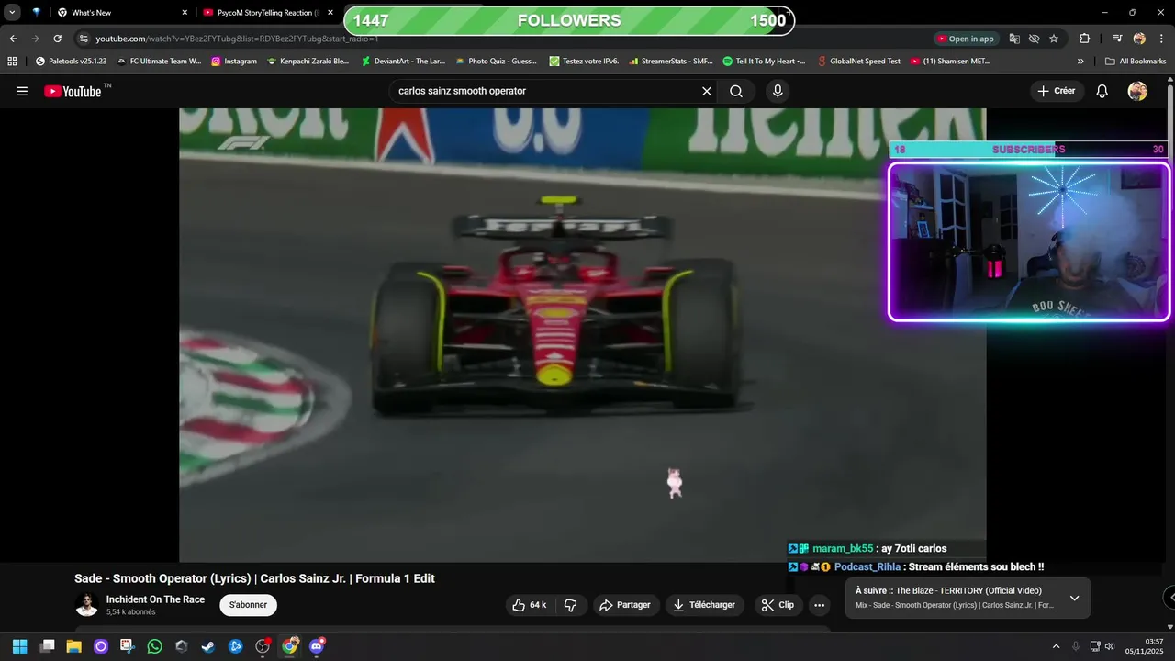The height and width of the screenshot is (661, 1175).
Task: Open Tell It To My Heart bookmark
Action: coord(764,62)
